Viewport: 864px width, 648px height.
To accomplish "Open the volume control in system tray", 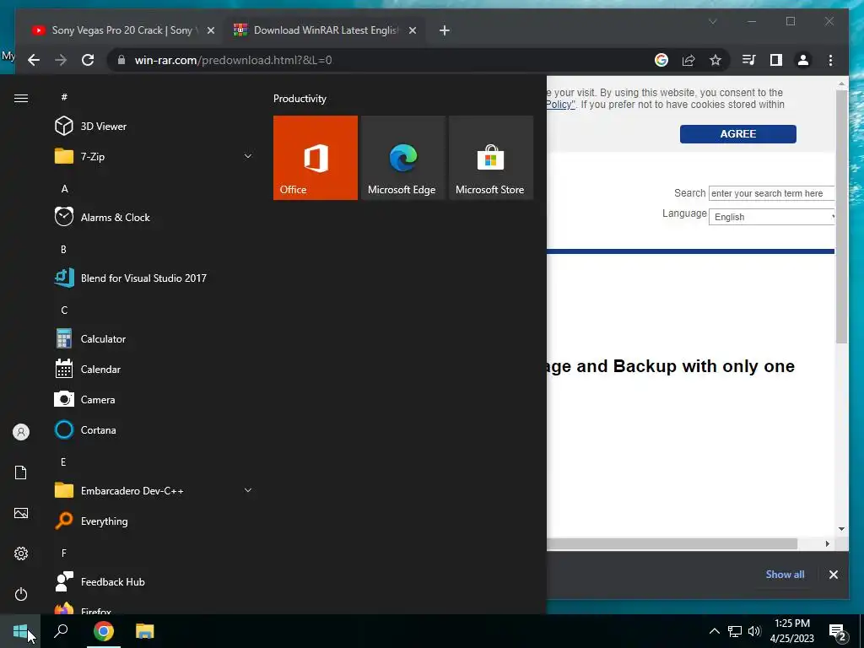I will pos(754,631).
